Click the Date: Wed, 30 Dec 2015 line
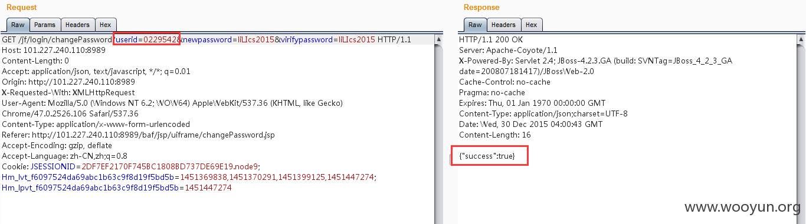The width and height of the screenshot is (806, 224). click(x=531, y=125)
